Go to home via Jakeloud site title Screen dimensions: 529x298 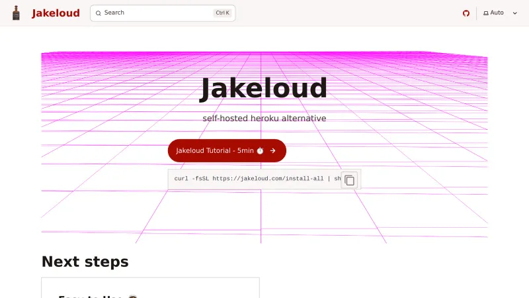[56, 13]
